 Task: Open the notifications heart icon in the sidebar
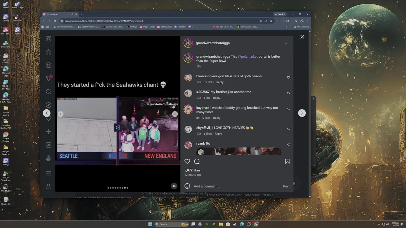[x=49, y=118]
